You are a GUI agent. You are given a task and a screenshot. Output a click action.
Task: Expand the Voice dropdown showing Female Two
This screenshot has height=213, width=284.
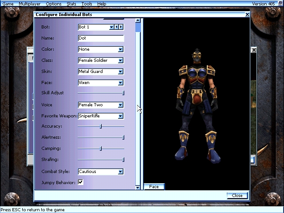(x=120, y=105)
